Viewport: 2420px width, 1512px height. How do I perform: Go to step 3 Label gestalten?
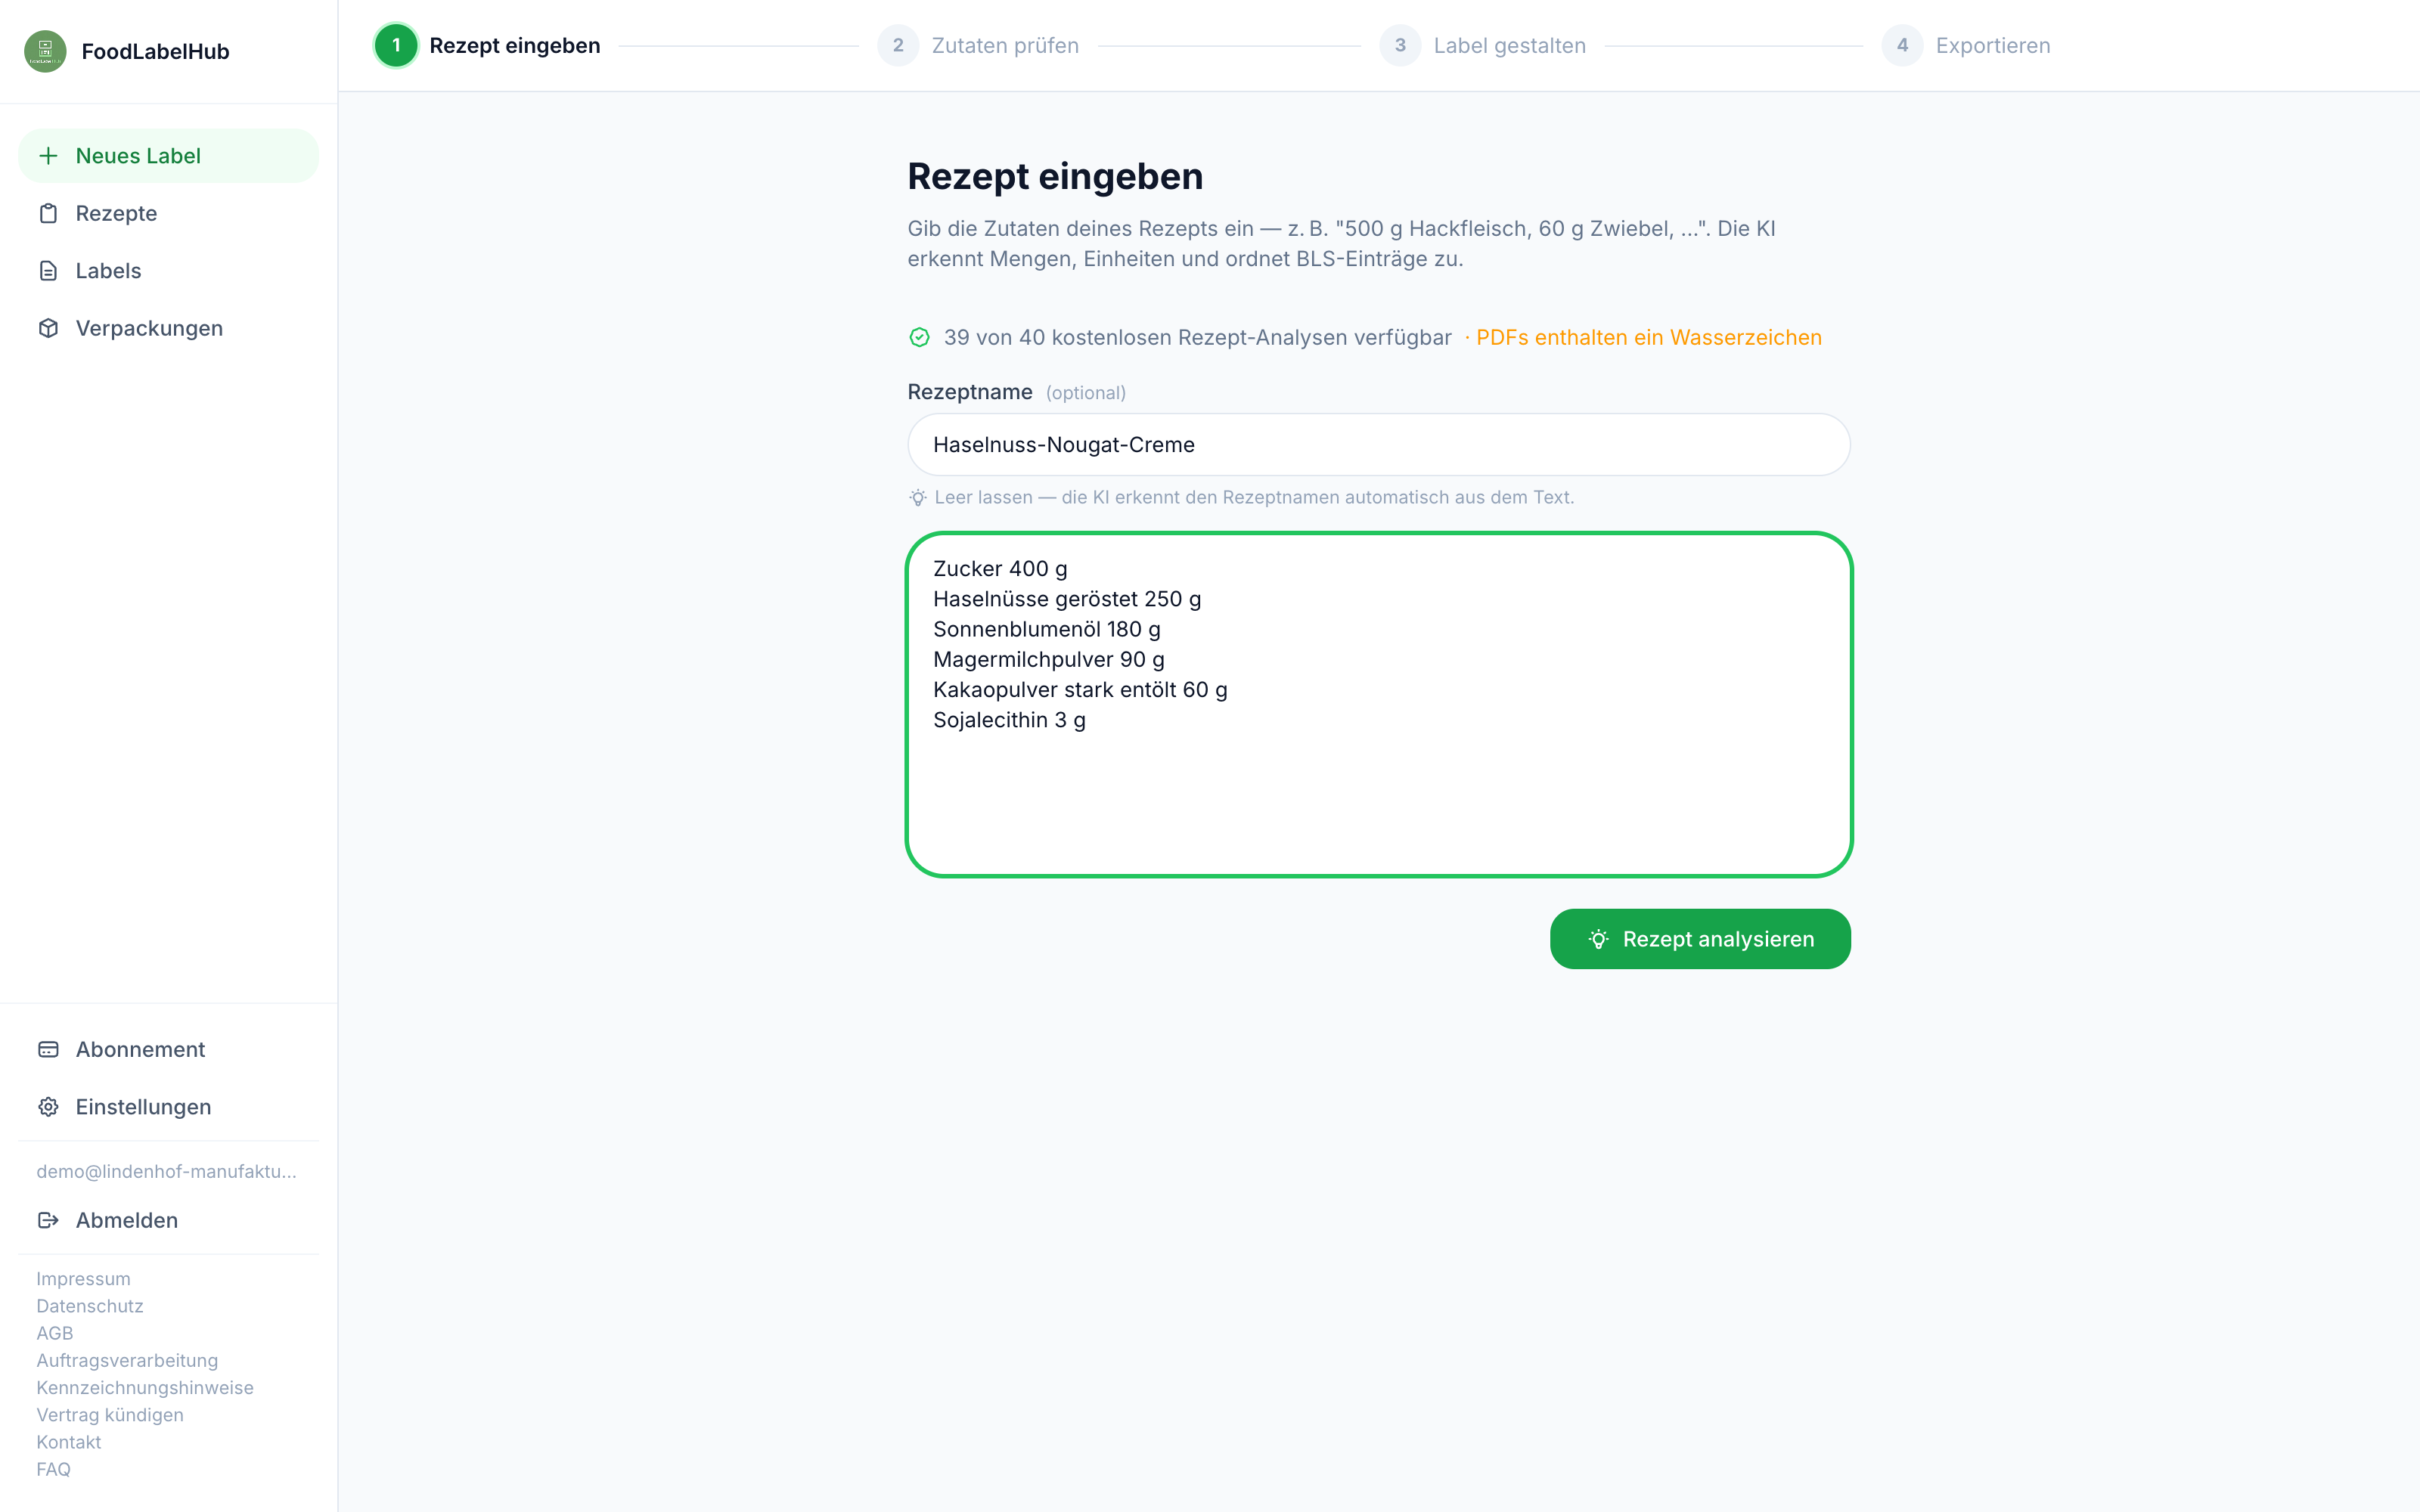1482,46
